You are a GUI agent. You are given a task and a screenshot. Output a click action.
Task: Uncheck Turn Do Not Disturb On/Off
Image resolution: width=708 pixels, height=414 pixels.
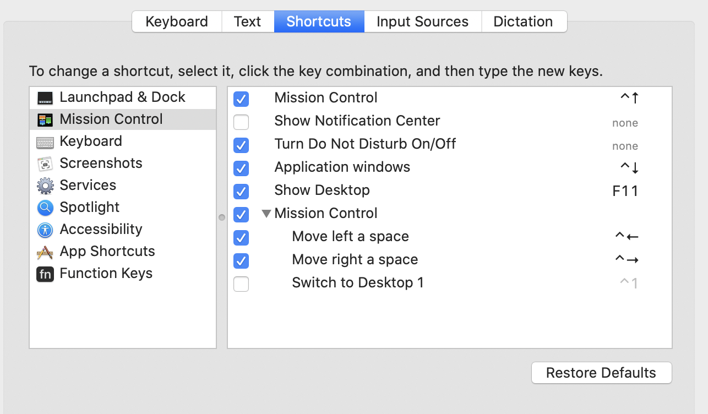(x=241, y=145)
